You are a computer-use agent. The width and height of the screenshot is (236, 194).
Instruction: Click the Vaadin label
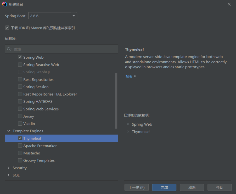(29, 124)
